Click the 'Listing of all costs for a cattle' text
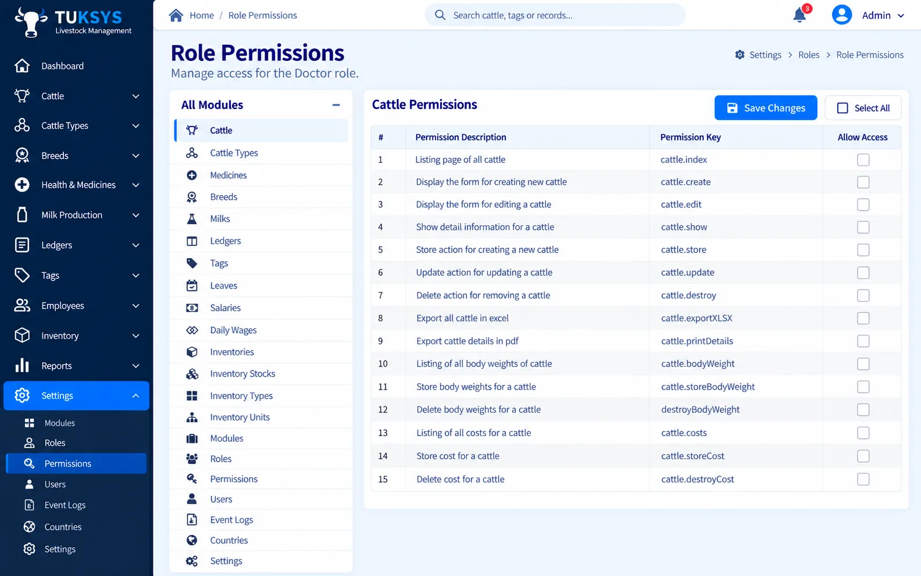Viewport: 921px width, 576px height. (473, 433)
